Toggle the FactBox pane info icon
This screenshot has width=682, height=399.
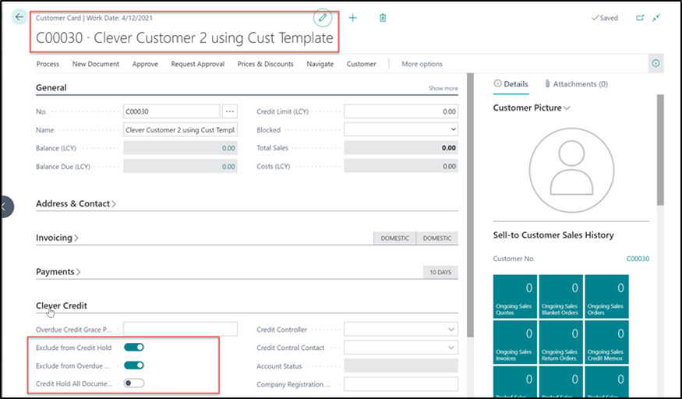[x=655, y=63]
